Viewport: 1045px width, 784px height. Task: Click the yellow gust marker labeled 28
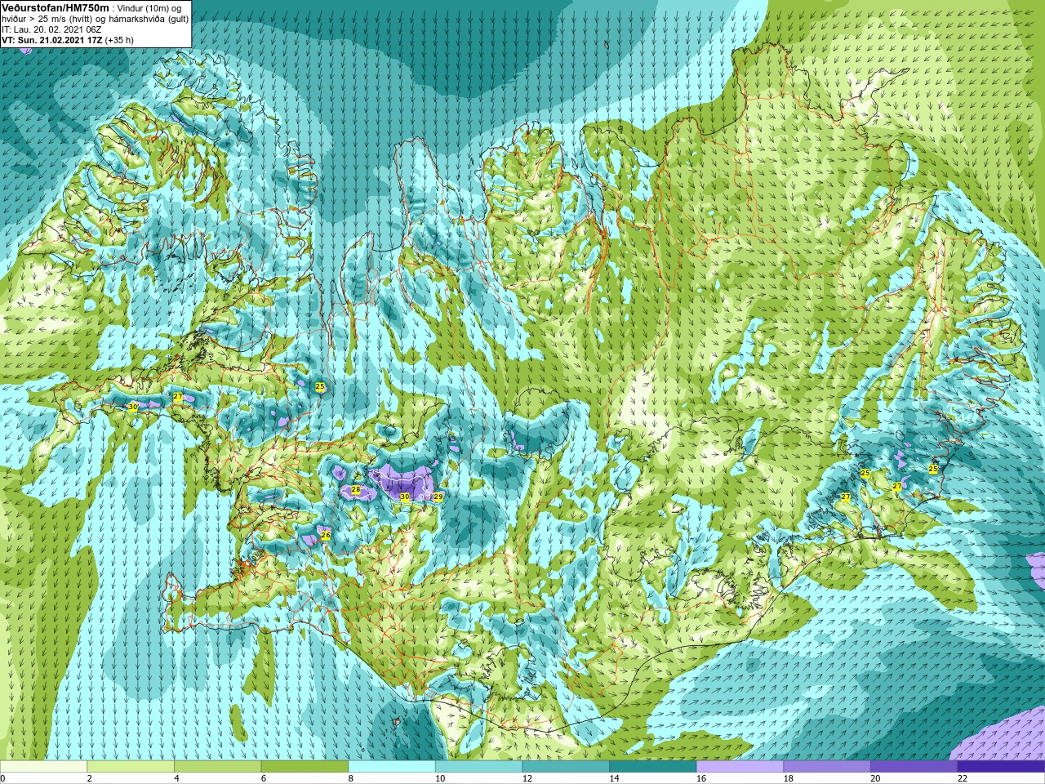355,490
